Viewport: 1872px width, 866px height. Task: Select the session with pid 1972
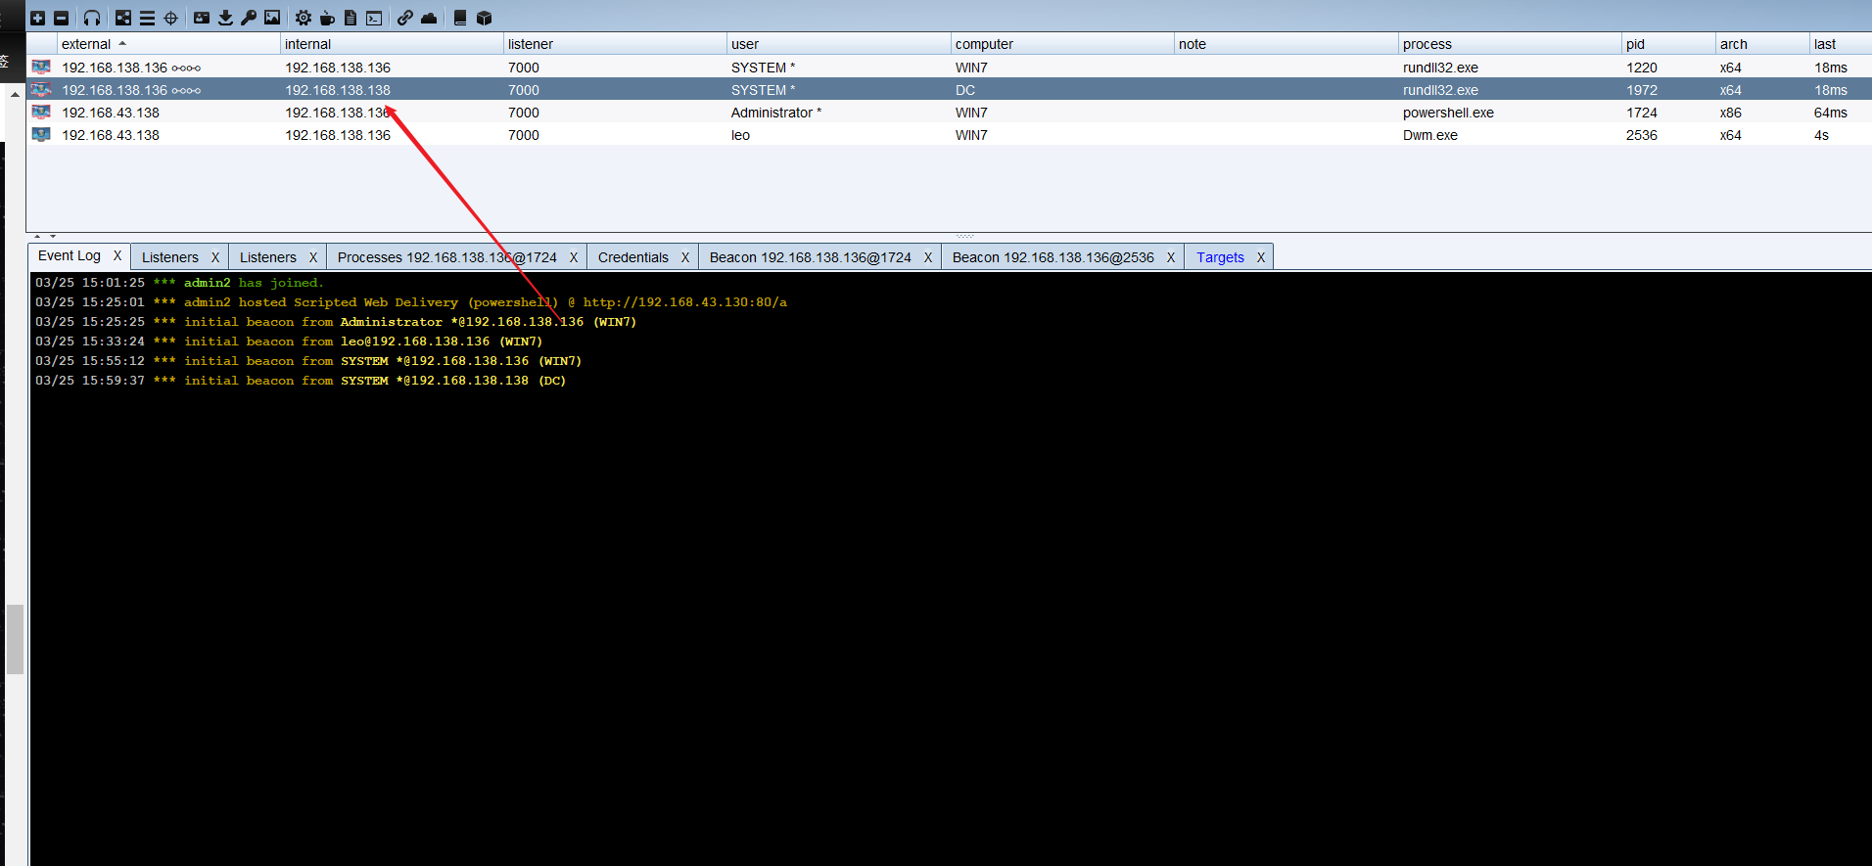tap(1642, 90)
